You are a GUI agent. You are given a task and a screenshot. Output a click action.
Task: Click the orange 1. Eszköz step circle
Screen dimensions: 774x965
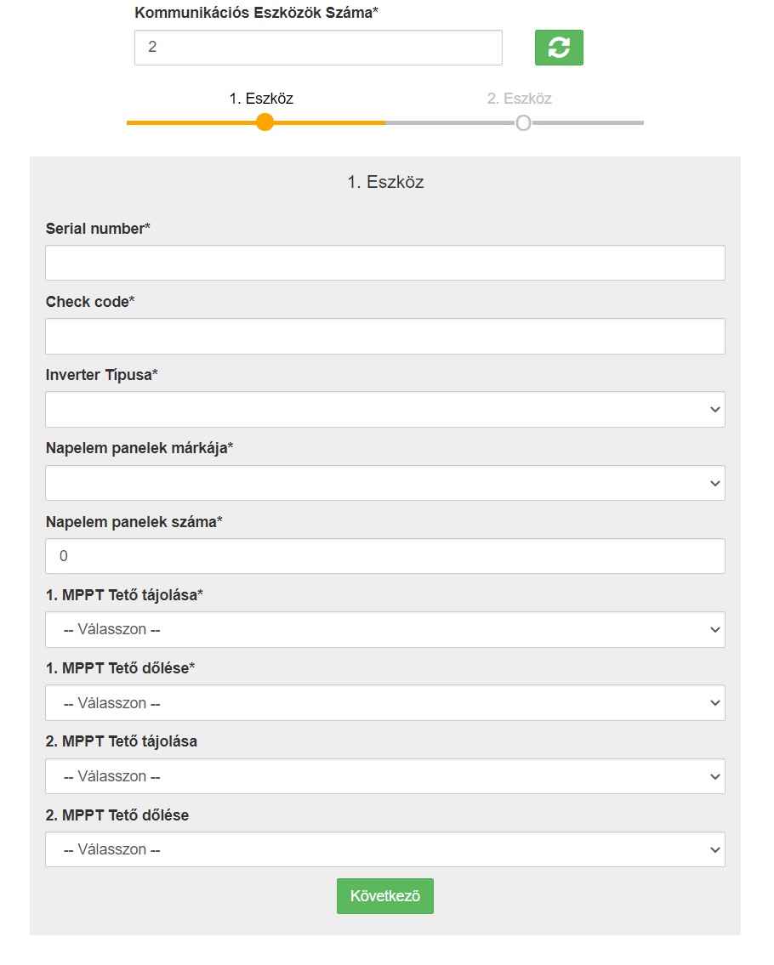[265, 122]
